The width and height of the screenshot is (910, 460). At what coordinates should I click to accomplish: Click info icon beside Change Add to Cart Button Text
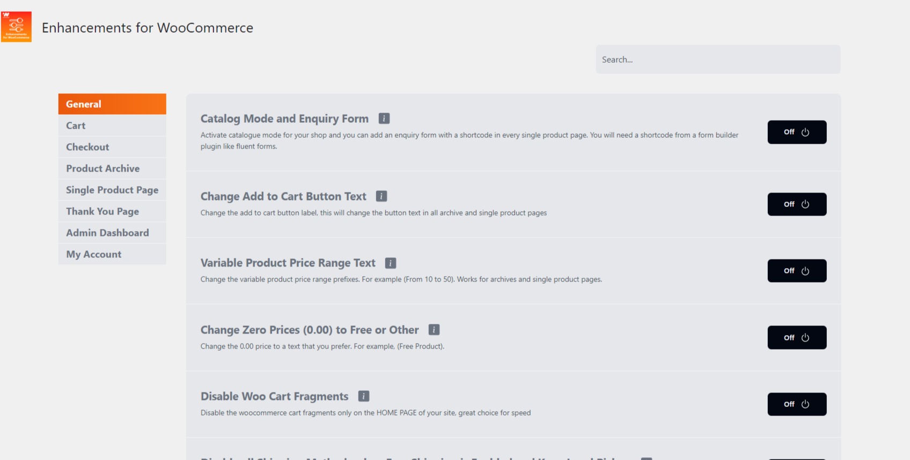click(x=381, y=196)
